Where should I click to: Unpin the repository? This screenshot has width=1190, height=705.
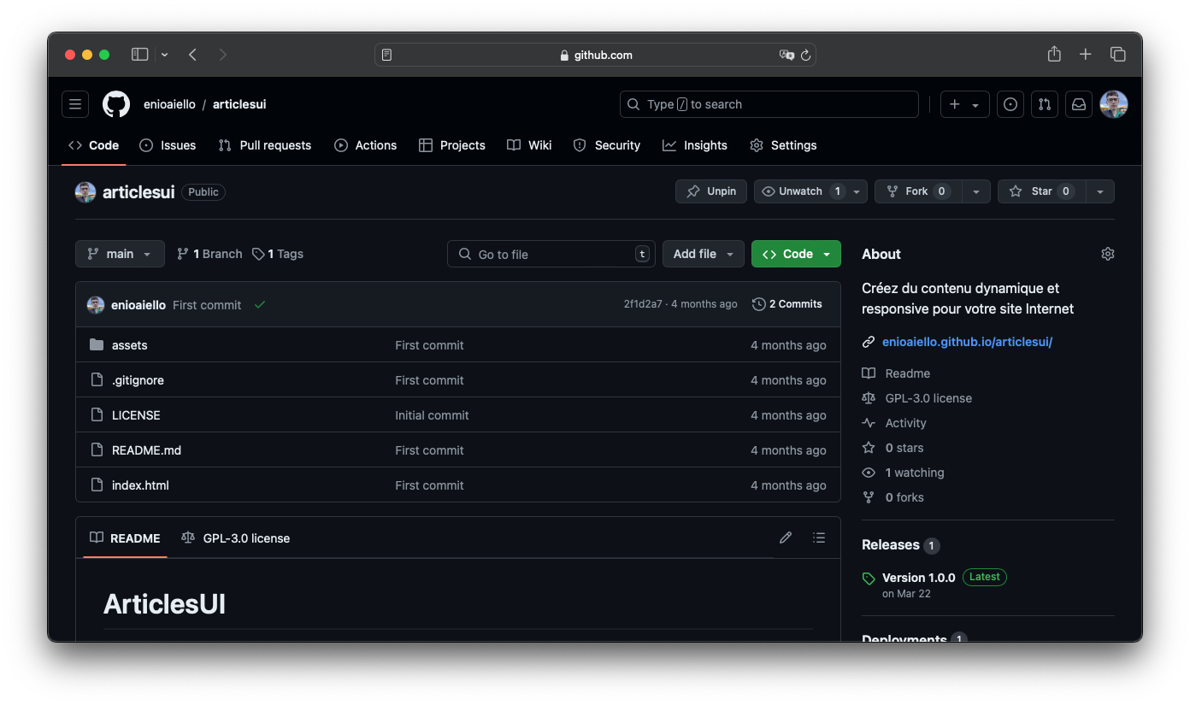point(711,191)
